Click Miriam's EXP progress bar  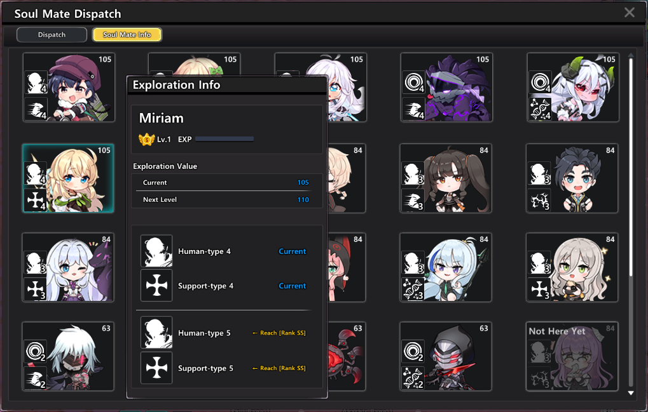pyautogui.click(x=224, y=140)
